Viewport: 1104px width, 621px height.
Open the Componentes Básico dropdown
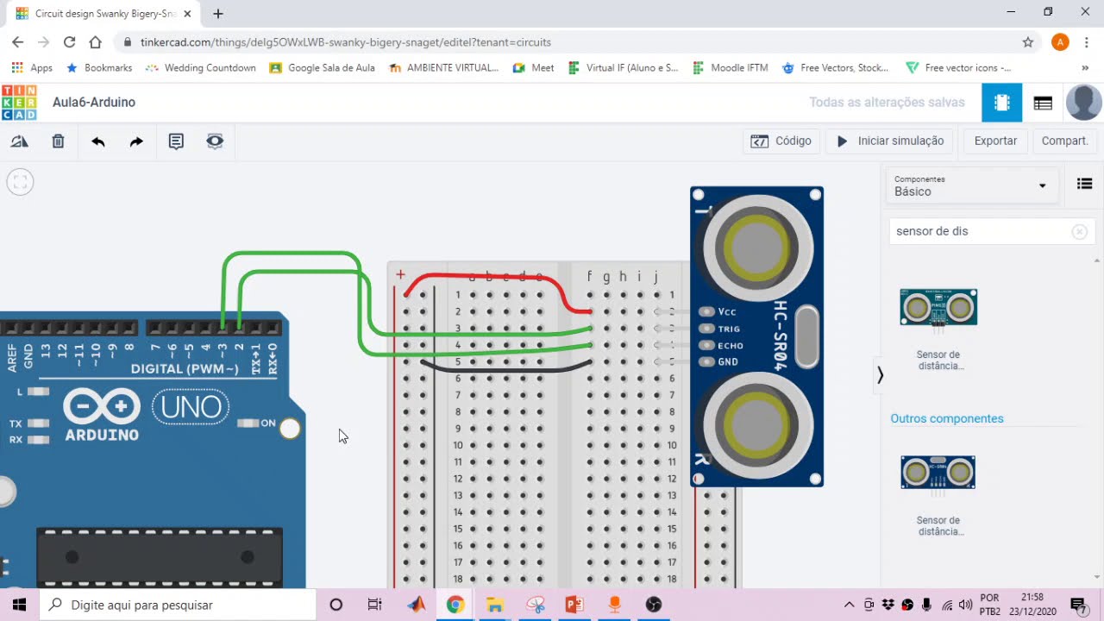970,185
